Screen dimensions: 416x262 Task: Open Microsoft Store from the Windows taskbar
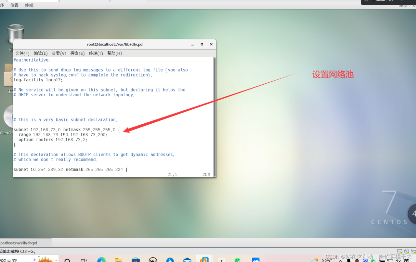136,260
